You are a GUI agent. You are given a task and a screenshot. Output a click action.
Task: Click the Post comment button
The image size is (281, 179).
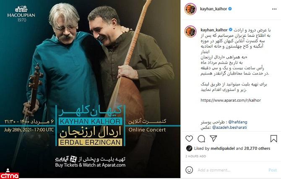273,170
